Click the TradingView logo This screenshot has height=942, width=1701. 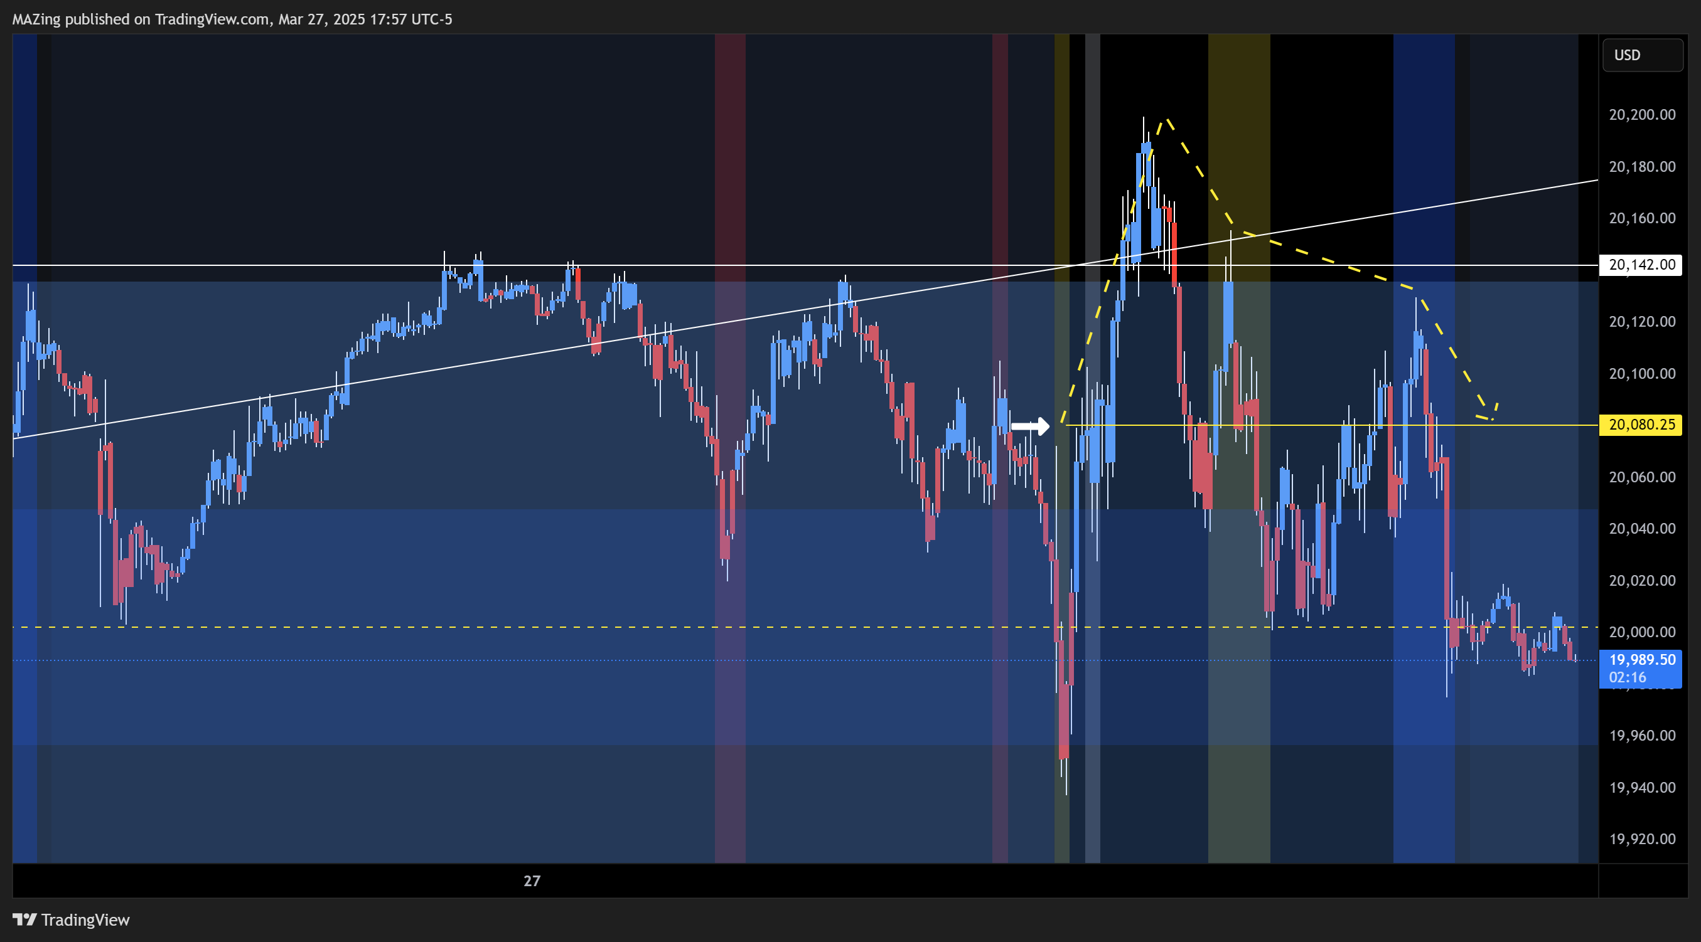point(72,919)
